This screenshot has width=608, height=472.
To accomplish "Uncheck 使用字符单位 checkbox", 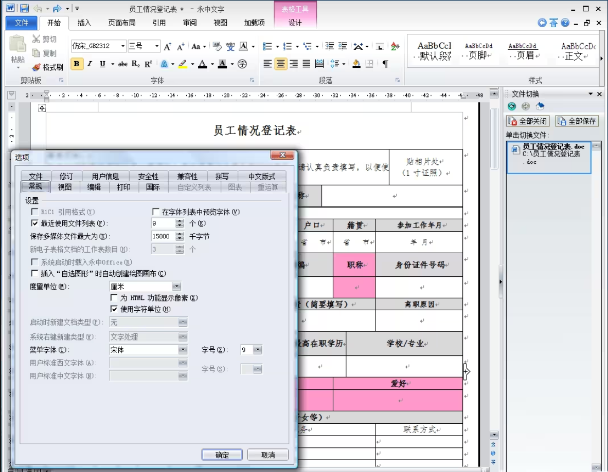I will 114,309.
